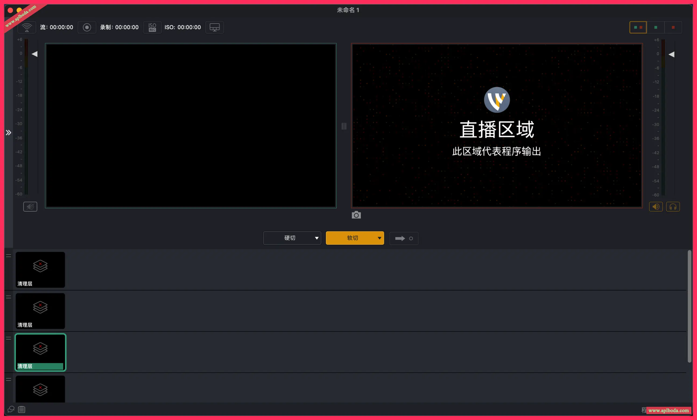
Task: Click the black preview monitor
Action: (191, 126)
